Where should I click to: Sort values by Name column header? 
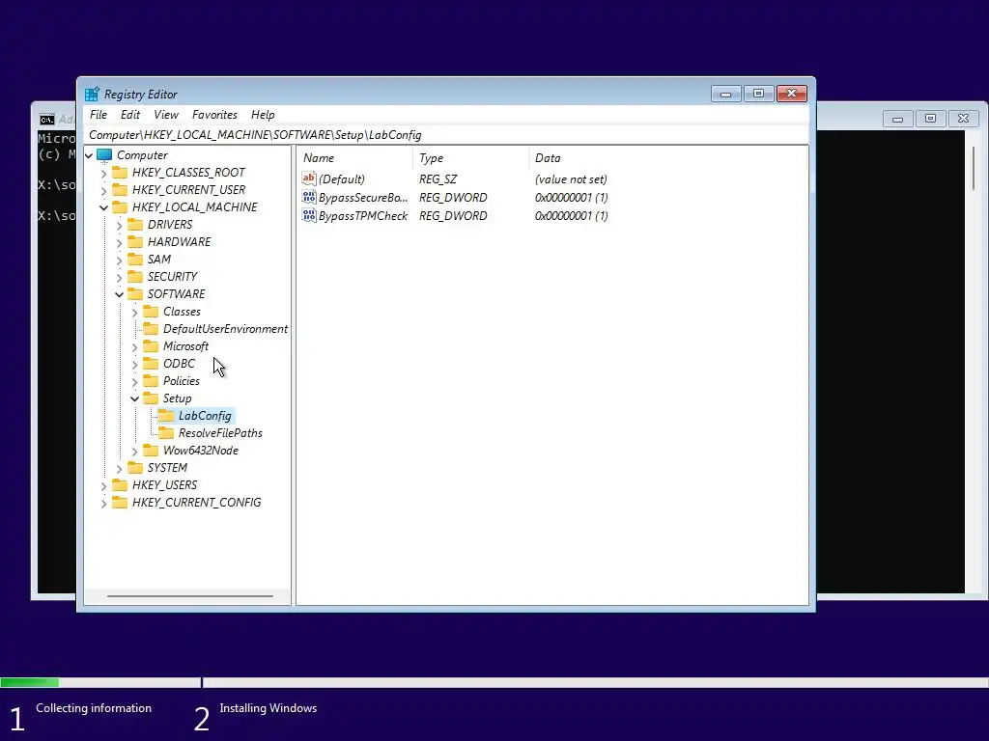tap(355, 158)
